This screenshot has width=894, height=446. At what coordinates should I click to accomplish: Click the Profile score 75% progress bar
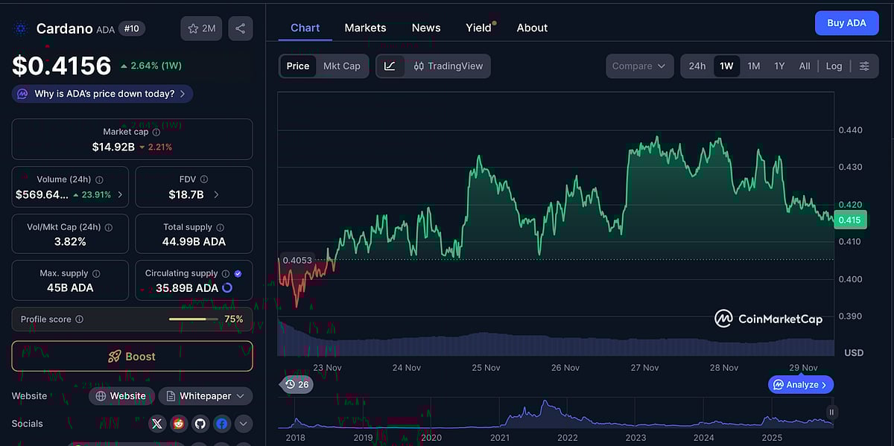click(193, 318)
